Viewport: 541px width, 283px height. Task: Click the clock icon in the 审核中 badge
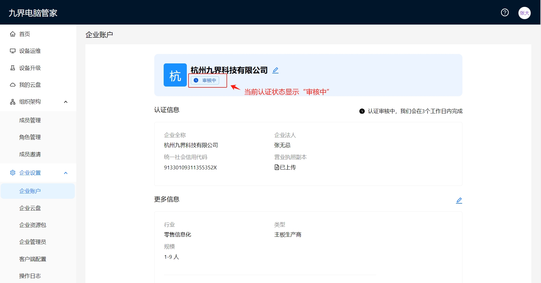[196, 81]
